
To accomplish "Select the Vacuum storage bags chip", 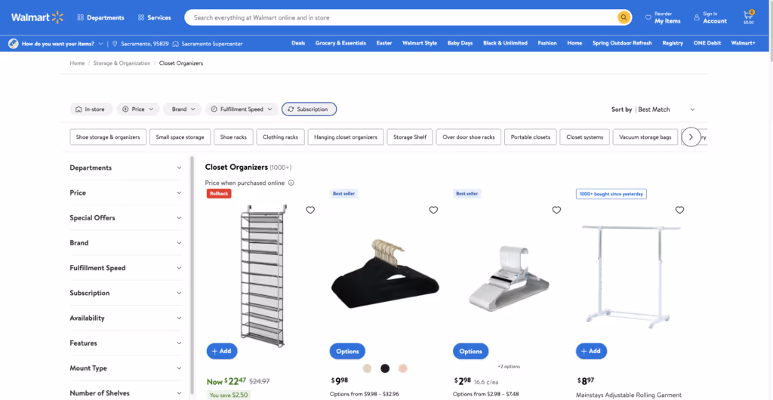I will [645, 137].
